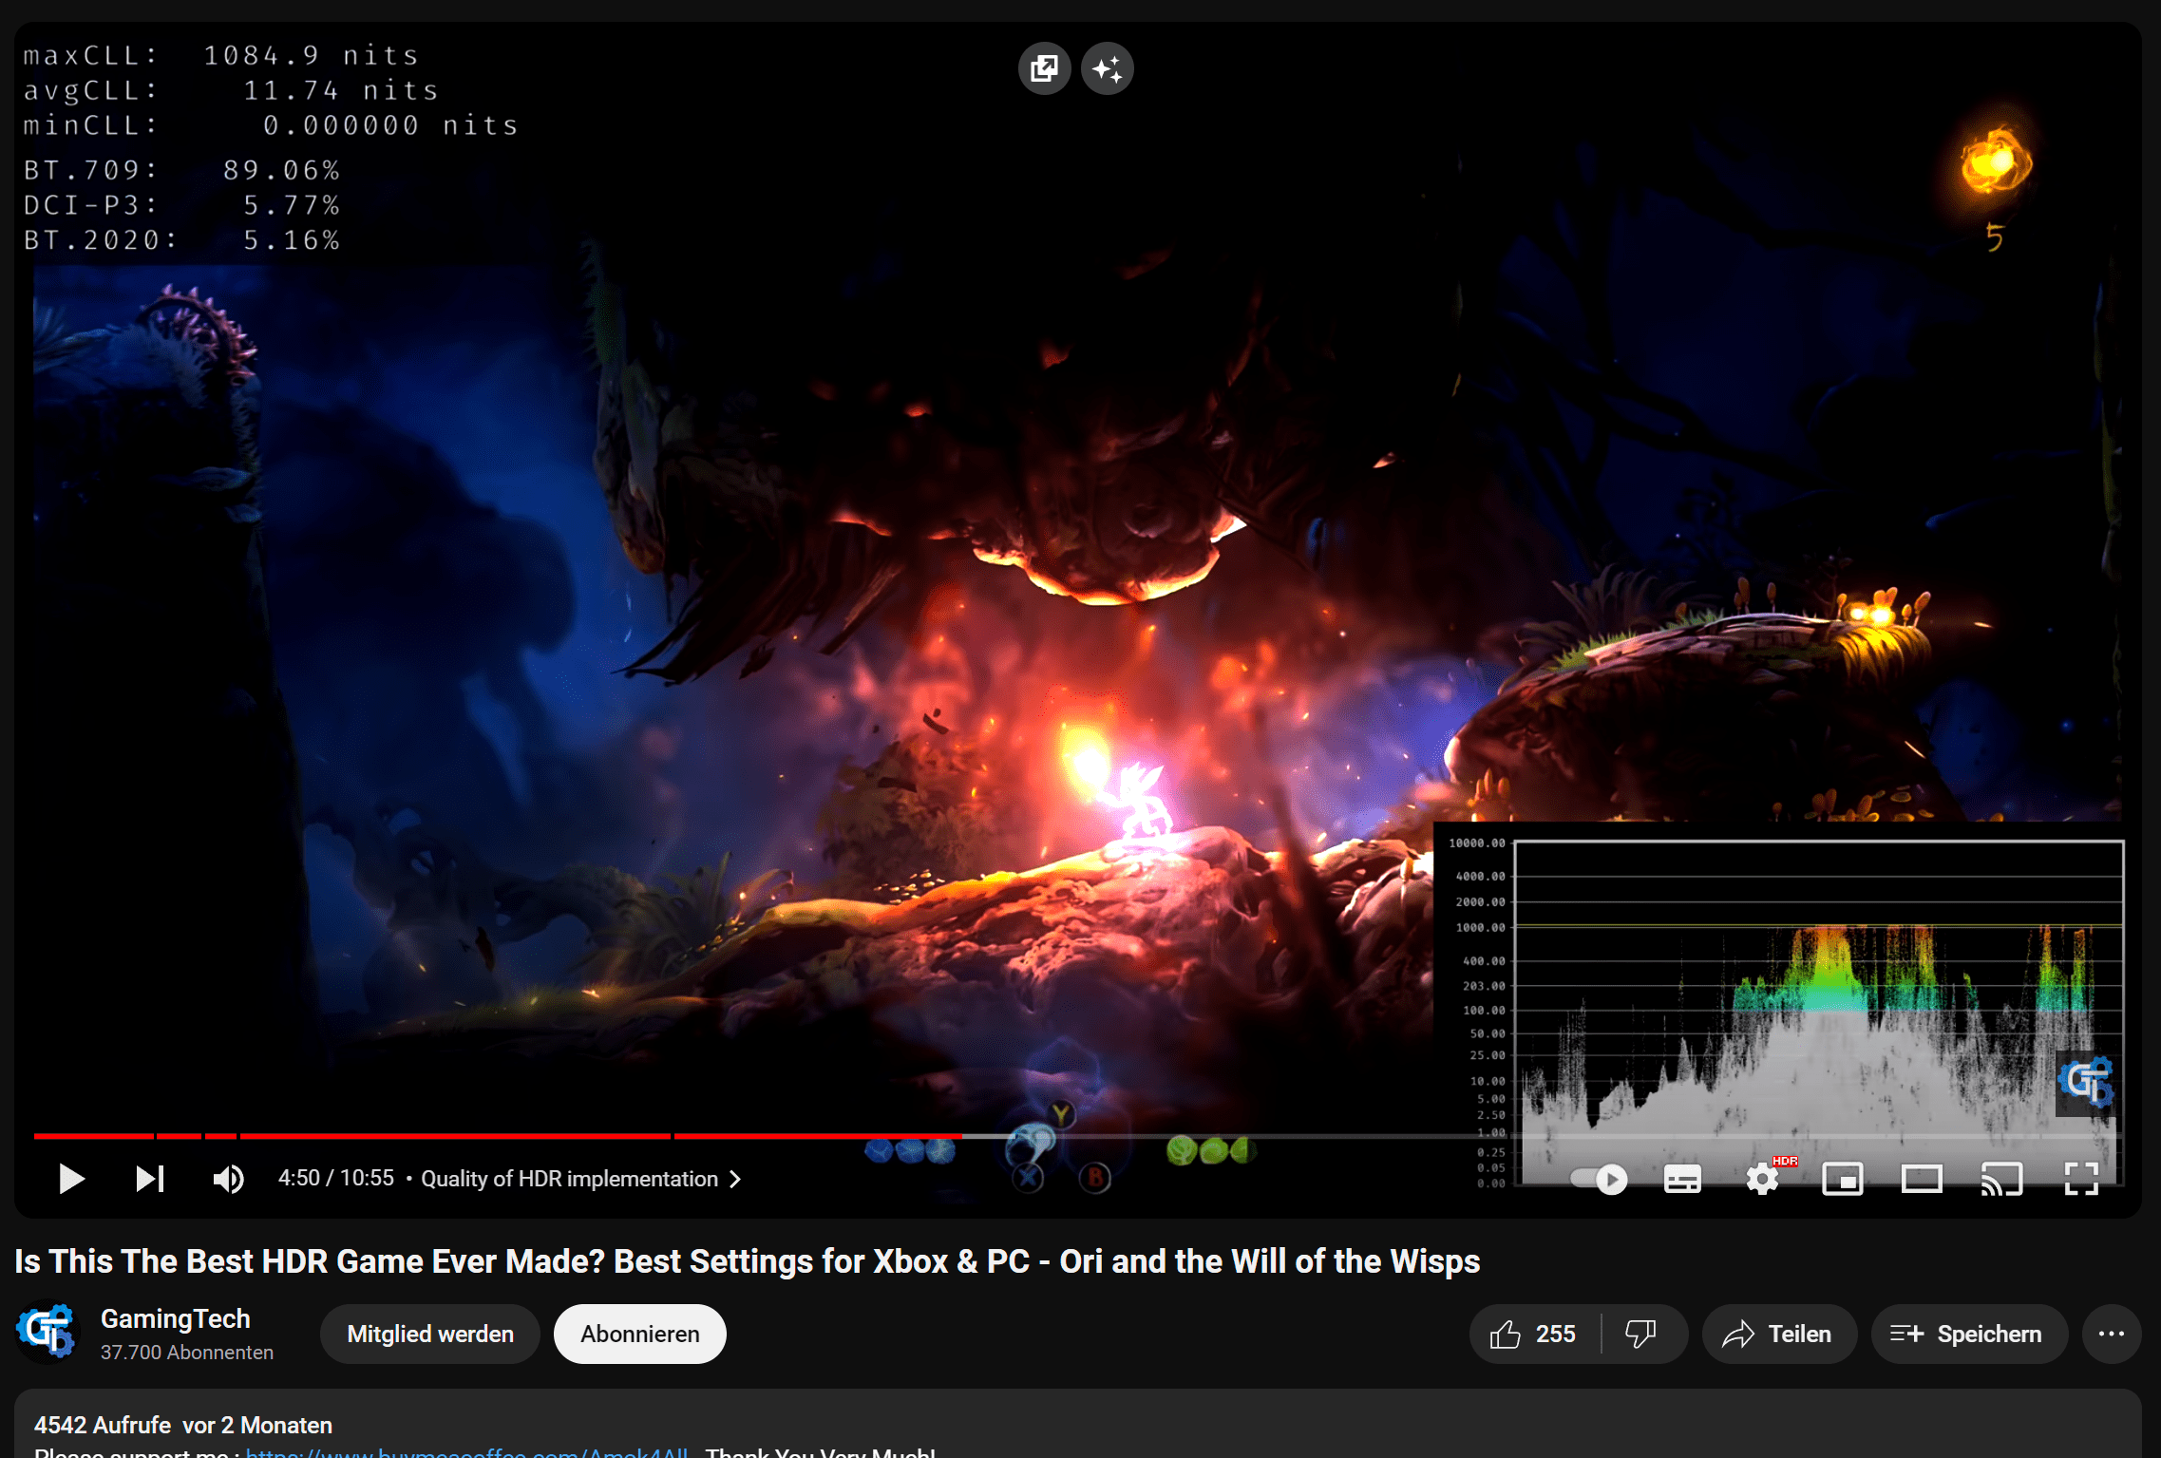Open the three-dot more actions menu
The height and width of the screenshot is (1458, 2161).
point(2112,1334)
